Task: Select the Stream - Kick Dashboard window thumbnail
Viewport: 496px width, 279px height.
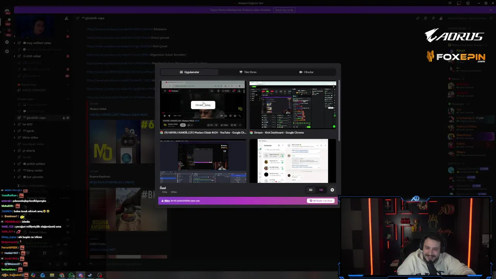Action: (293, 105)
